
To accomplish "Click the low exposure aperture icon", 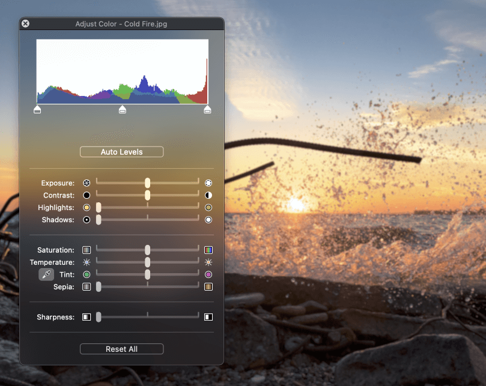I will click(87, 182).
